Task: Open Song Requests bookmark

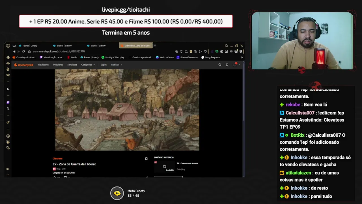Action: click(210, 57)
